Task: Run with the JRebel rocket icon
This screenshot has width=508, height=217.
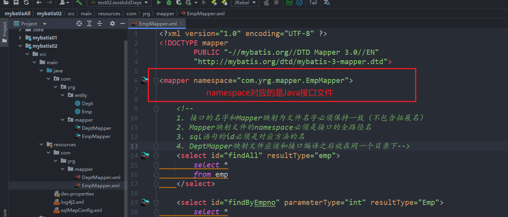Action: tap(214, 3)
